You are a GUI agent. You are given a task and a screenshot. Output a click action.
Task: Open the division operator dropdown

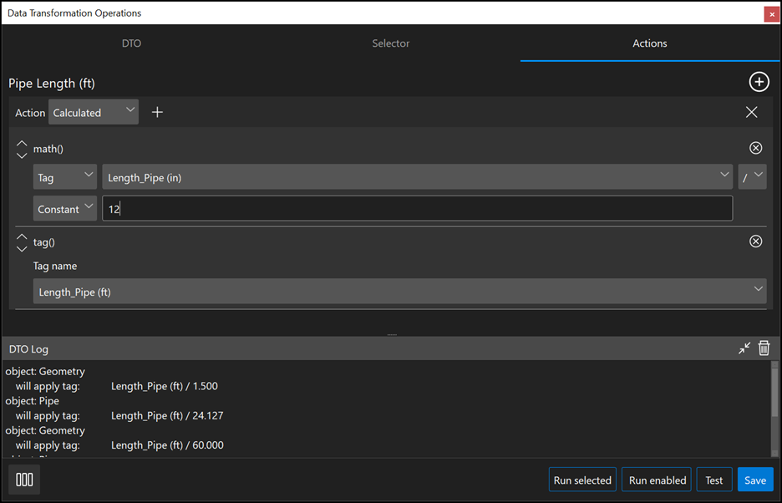(752, 177)
